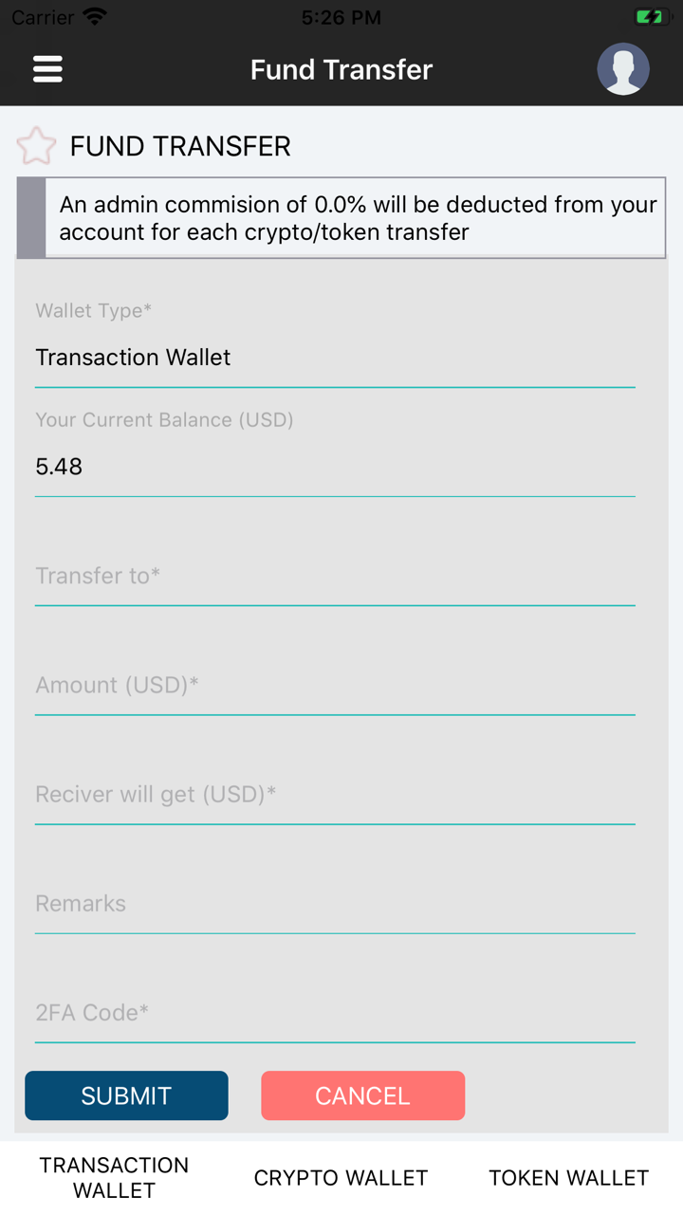This screenshot has width=683, height=1214.
Task: Switch to Token Wallet tab
Action: click(x=568, y=1177)
